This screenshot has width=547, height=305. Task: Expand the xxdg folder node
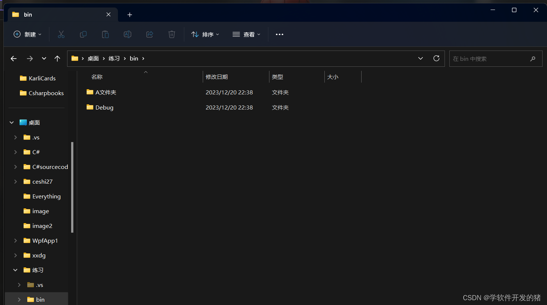15,255
